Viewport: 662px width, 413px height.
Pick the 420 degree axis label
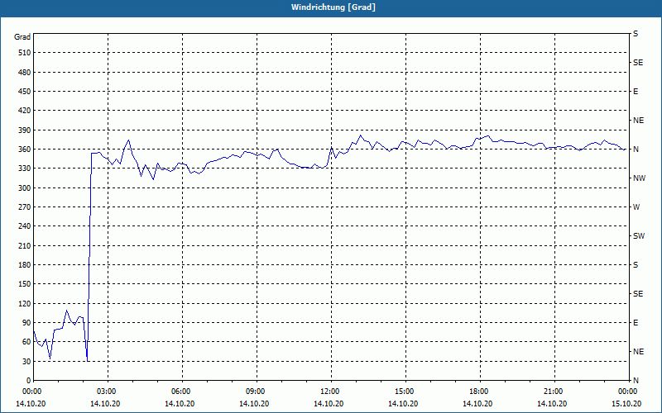25,111
